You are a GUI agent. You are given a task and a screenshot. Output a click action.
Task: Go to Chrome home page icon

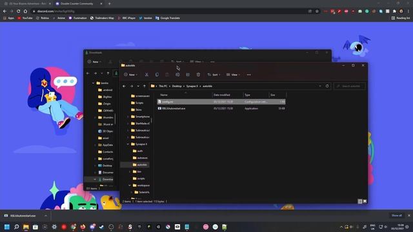coord(25,12)
